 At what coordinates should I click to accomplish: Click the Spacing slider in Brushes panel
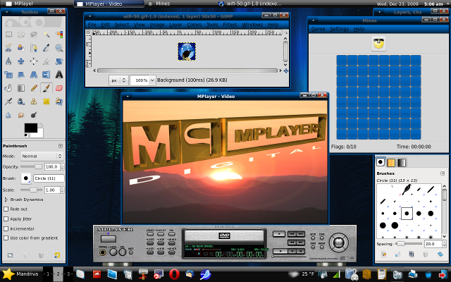click(409, 244)
